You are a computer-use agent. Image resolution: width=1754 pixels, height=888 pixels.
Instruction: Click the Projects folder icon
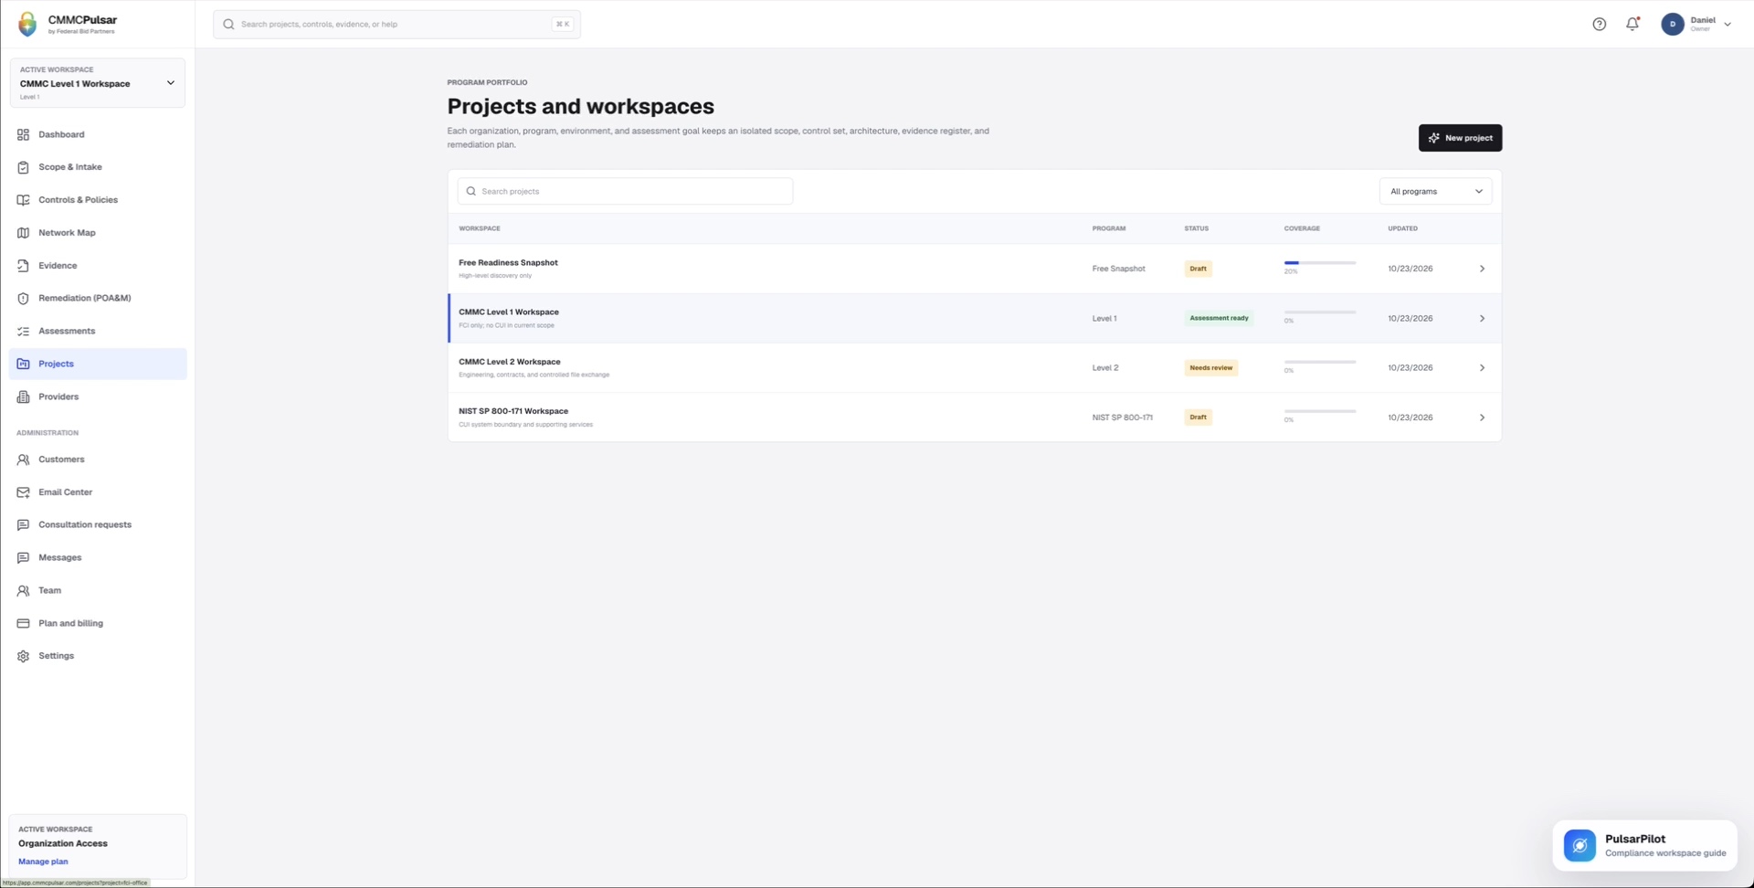tap(23, 364)
